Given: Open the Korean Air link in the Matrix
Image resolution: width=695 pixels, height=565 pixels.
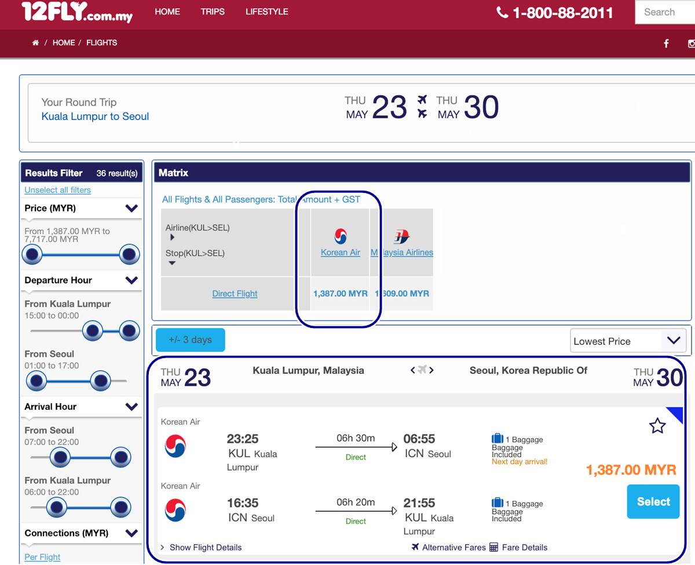Looking at the screenshot, I should coord(341,253).
